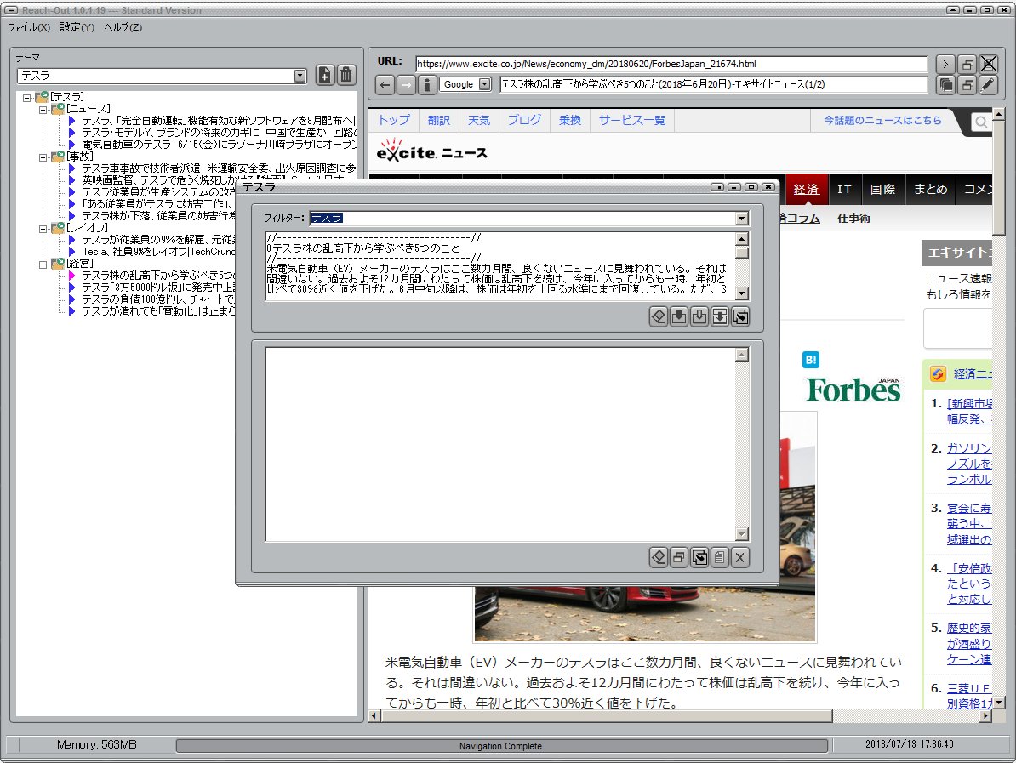Image resolution: width=1016 pixels, height=763 pixels.
Task: Delete the theme using the trash icon
Action: click(x=346, y=75)
